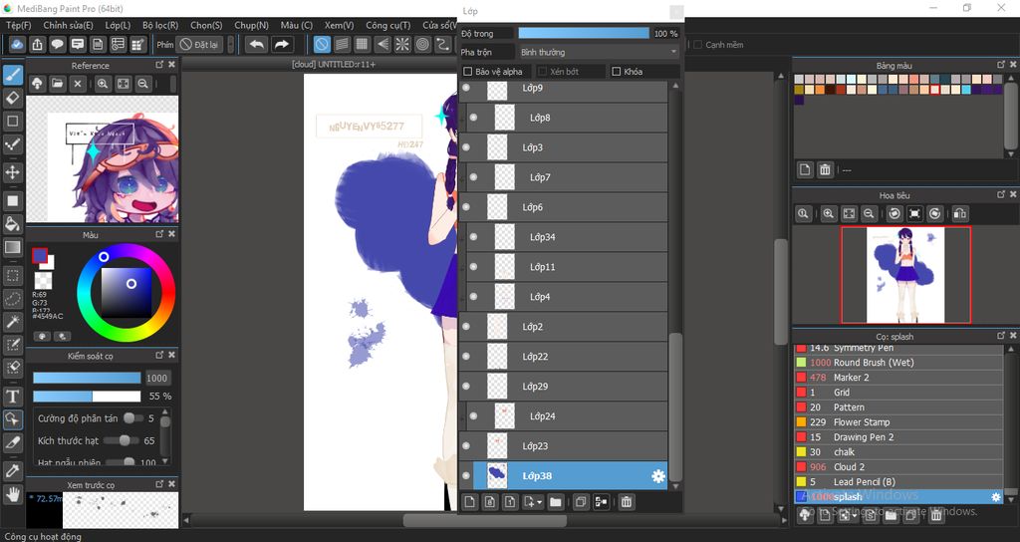Select the Flower Stamp brush
Viewport: 1020px width, 542px height.
[898, 422]
